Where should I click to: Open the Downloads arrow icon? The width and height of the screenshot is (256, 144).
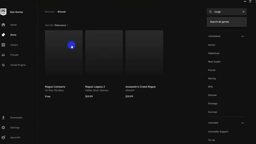(x=3, y=118)
